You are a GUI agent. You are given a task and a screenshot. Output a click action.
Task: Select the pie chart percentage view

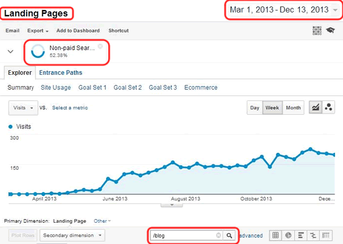(x=288, y=235)
